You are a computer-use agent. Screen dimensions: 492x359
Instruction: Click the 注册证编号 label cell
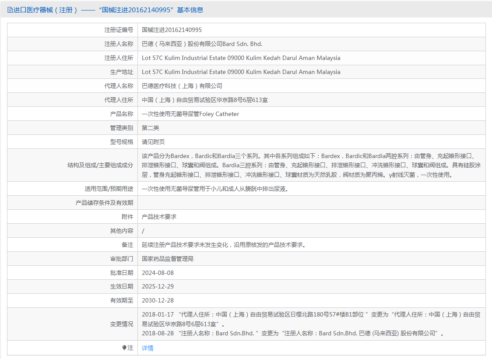point(73,30)
